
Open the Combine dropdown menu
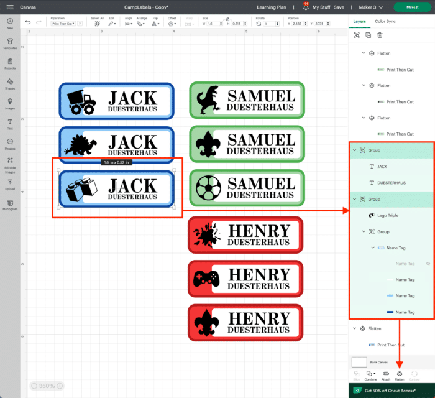(371, 374)
